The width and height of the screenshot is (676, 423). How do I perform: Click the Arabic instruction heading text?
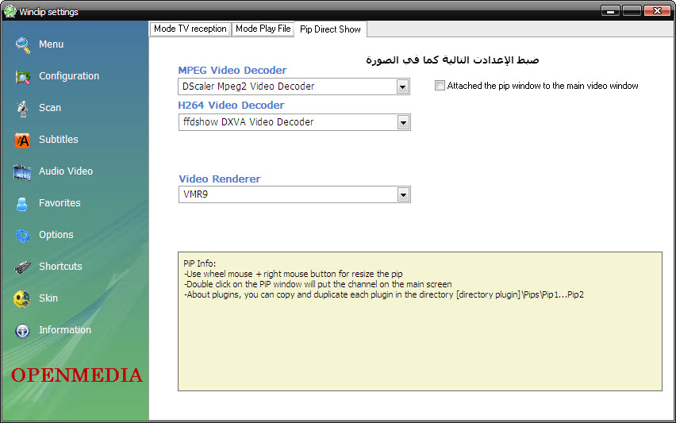[453, 60]
